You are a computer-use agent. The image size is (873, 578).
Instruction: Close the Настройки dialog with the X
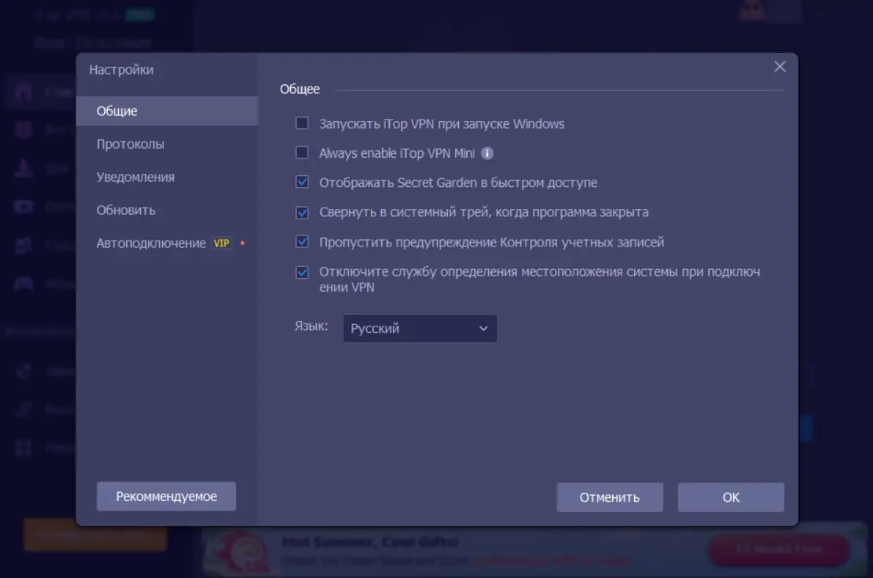tap(779, 67)
